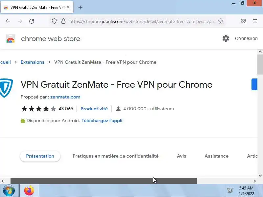Click the network system tray icon
263x197 pixels.
pos(229,190)
